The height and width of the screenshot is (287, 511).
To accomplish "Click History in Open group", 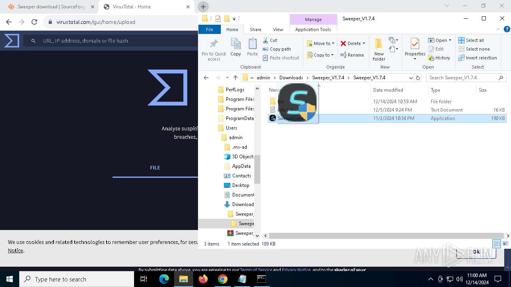I will click(x=439, y=58).
